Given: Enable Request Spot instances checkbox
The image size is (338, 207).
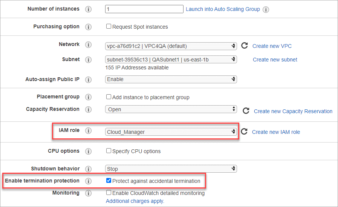Looking at the screenshot, I should (x=109, y=27).
